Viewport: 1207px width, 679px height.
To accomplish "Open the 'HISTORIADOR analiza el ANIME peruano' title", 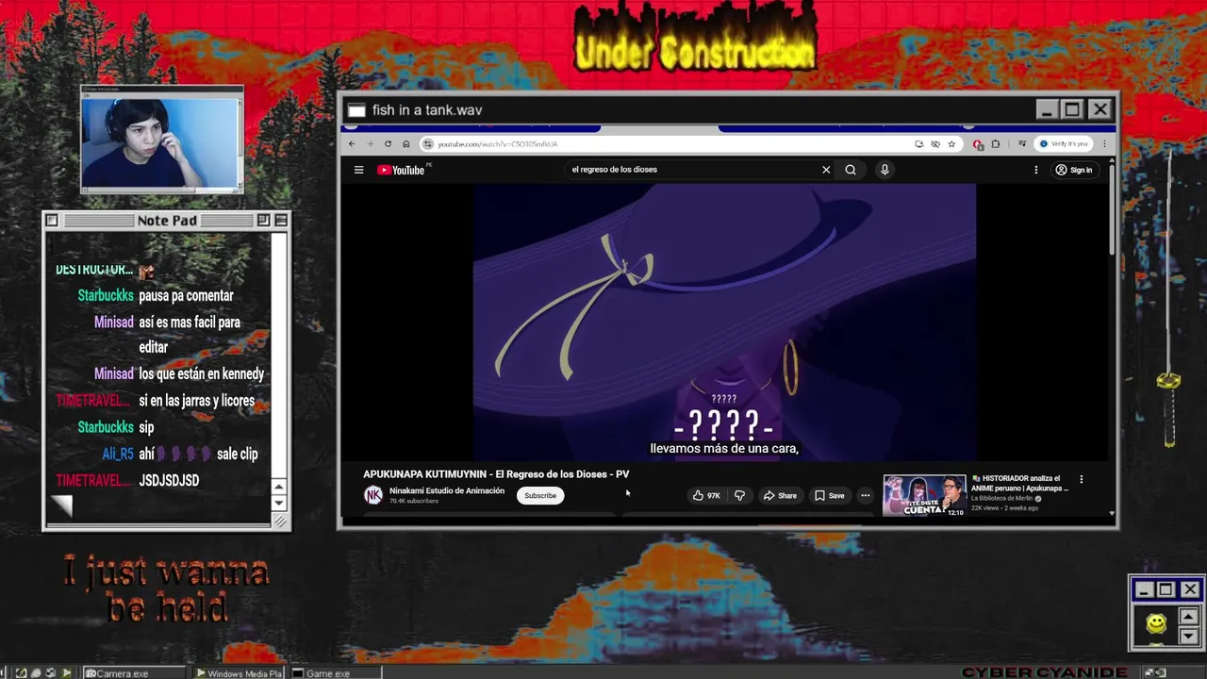I will (x=1019, y=483).
